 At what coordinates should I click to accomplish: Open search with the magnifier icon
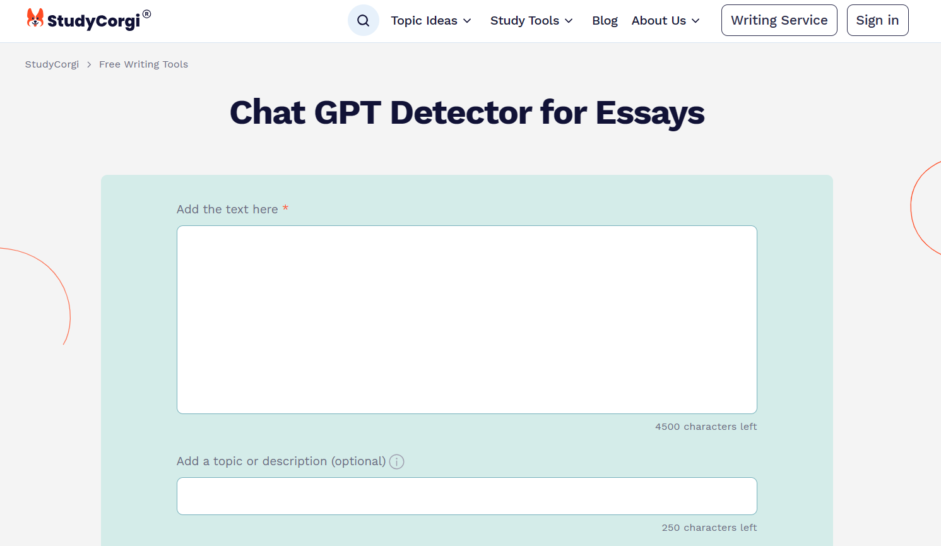[364, 20]
